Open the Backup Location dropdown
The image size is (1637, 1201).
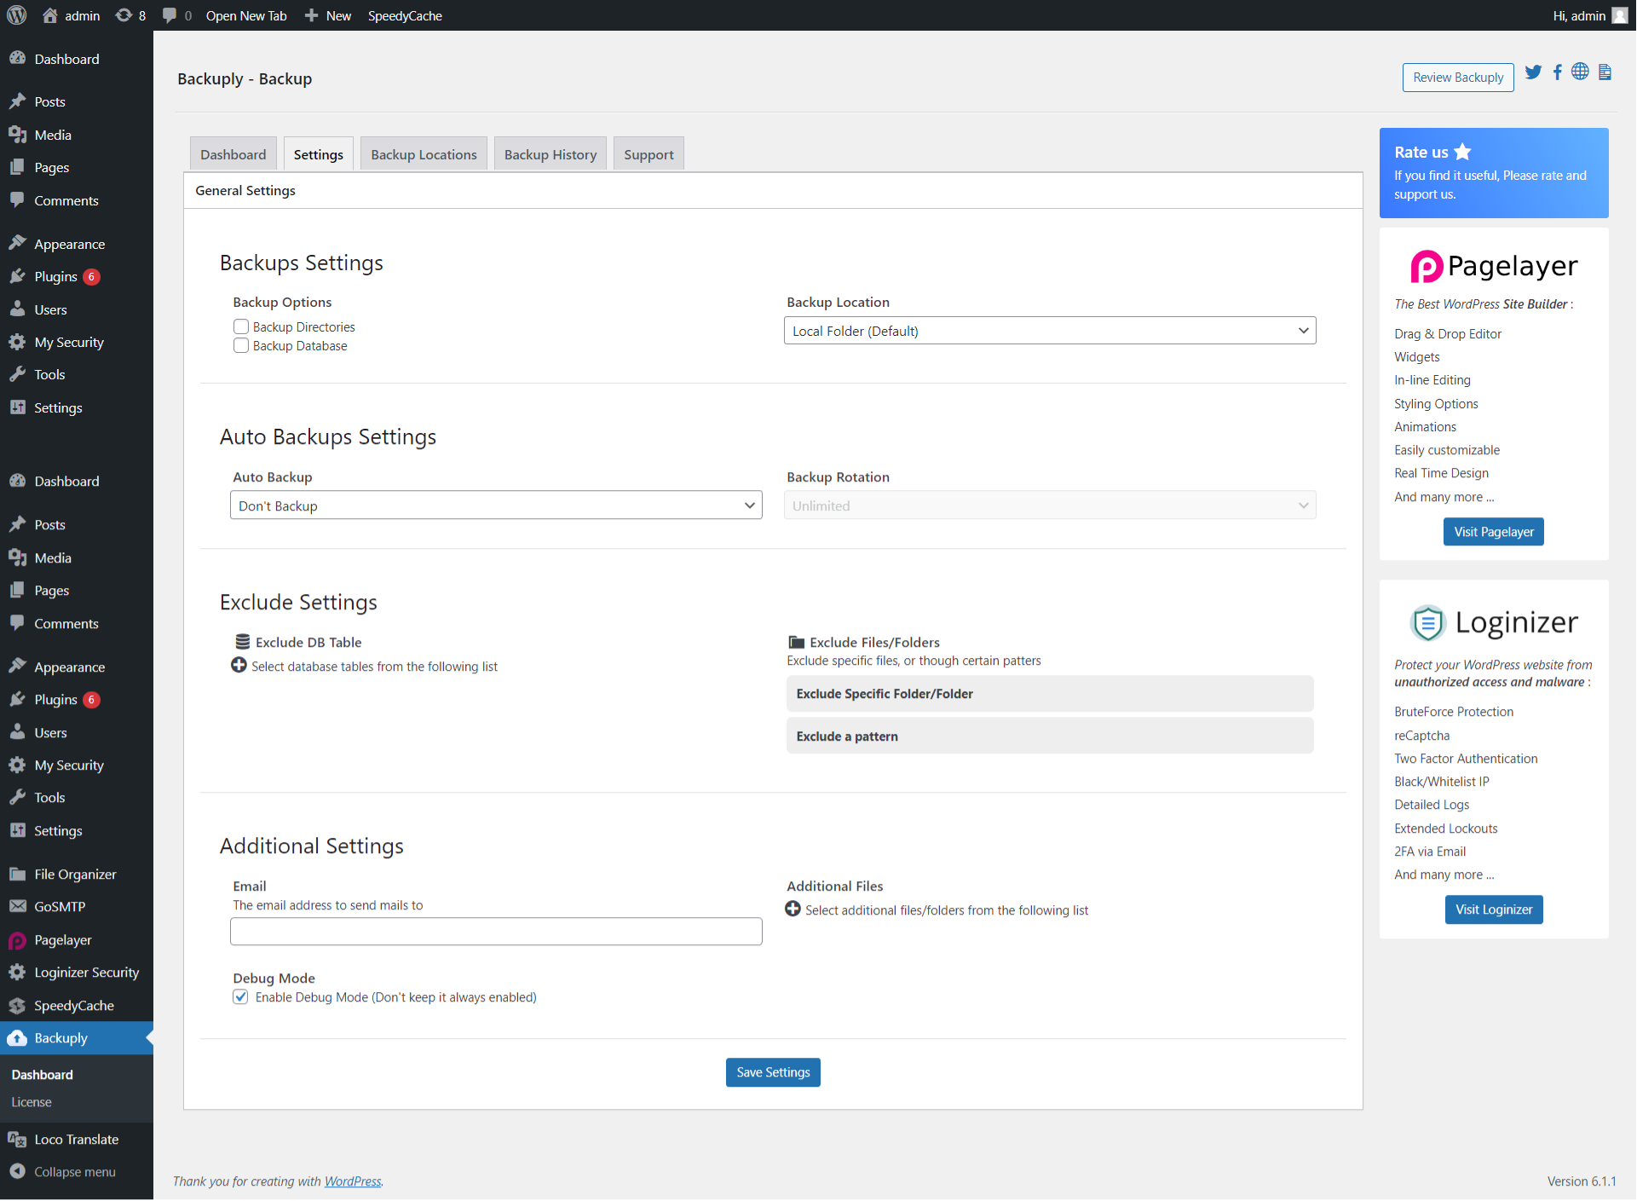click(1049, 330)
